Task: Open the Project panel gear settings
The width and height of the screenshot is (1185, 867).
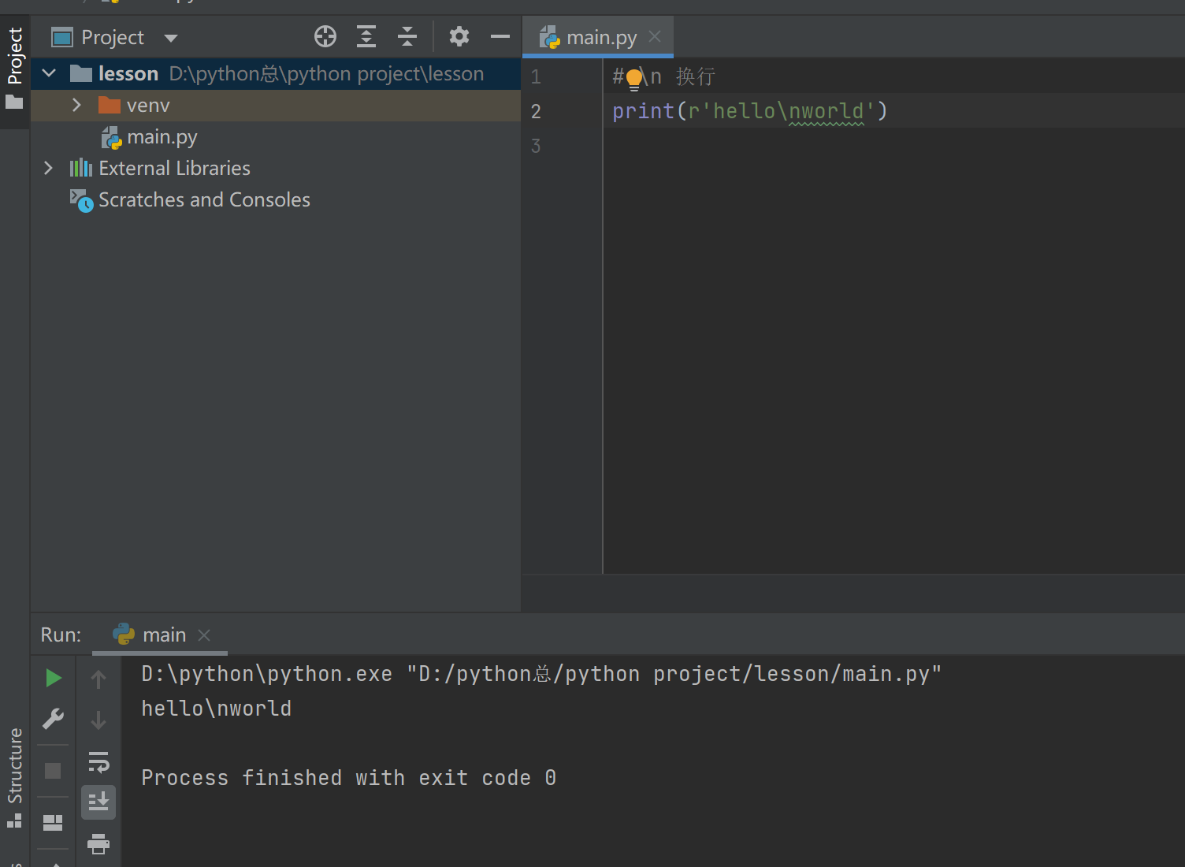Action: (459, 37)
